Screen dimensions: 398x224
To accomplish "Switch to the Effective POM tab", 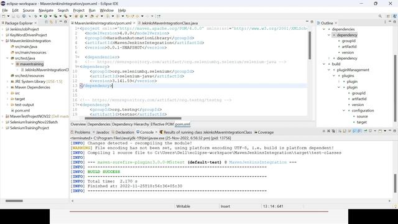I will (162, 124).
